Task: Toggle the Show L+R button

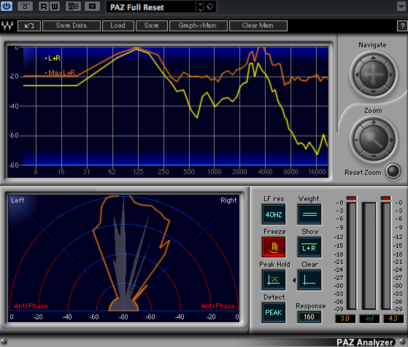Action: coord(309,247)
